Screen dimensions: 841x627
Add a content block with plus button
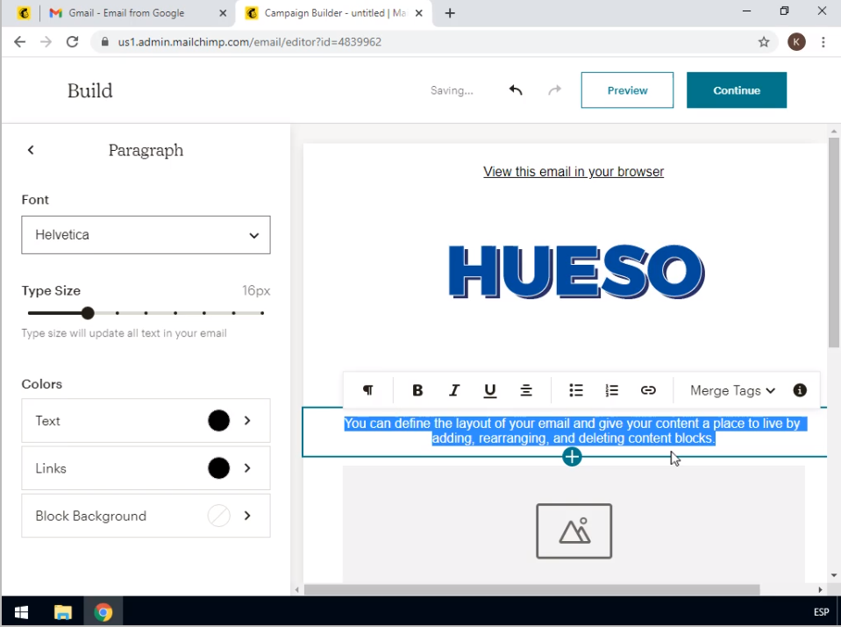pyautogui.click(x=573, y=457)
